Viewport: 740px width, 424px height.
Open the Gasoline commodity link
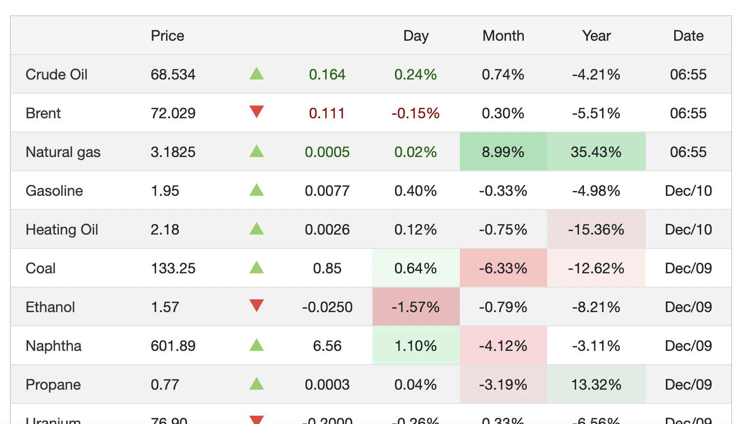54,191
